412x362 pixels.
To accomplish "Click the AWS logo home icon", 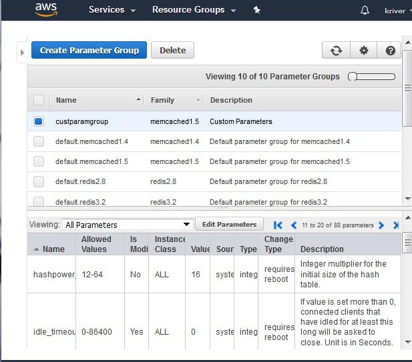I will 45,9.
